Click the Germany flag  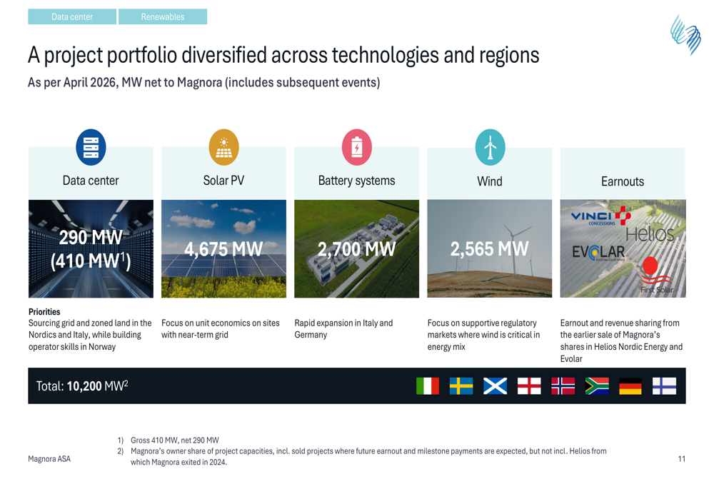click(x=630, y=385)
